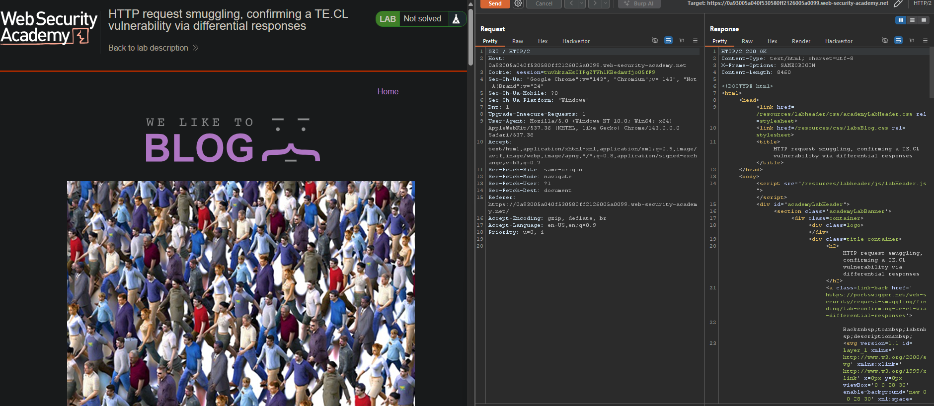
Task: Click Back to lab description link
Action: click(154, 48)
